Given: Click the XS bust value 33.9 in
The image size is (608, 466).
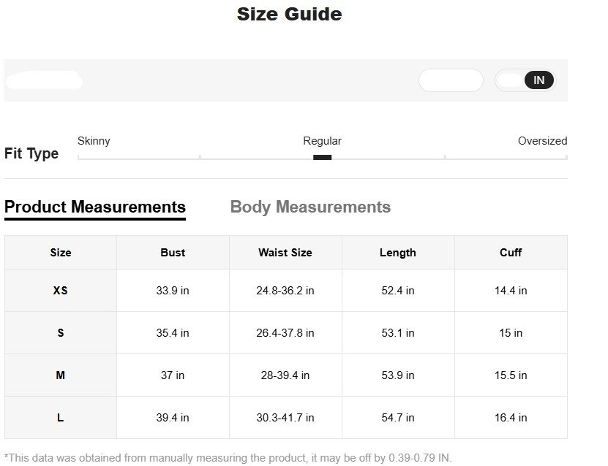Looking at the screenshot, I should point(173,291).
